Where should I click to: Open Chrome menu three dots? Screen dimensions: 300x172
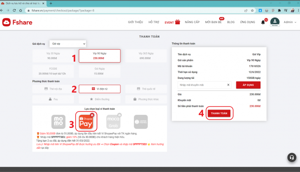[x=298, y=10]
